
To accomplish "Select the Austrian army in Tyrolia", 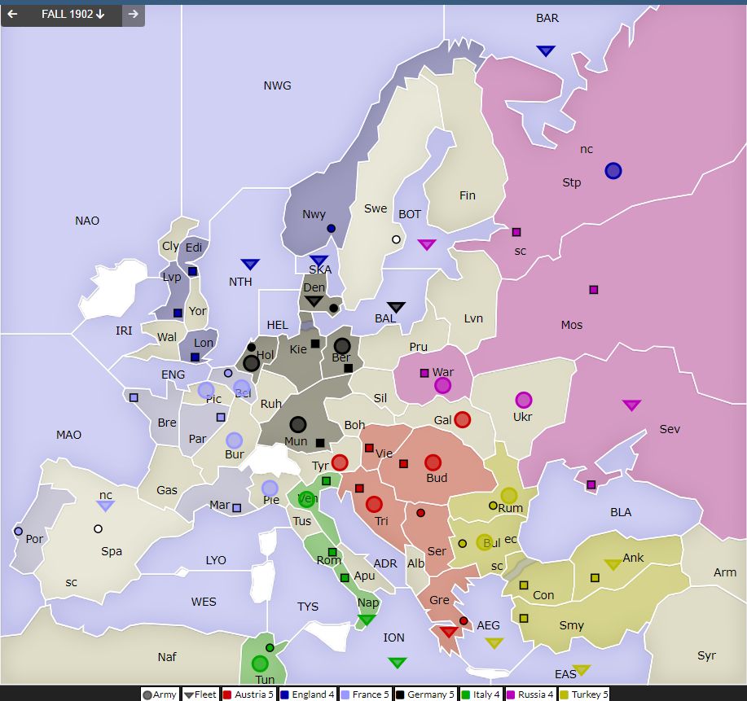I will [x=340, y=462].
